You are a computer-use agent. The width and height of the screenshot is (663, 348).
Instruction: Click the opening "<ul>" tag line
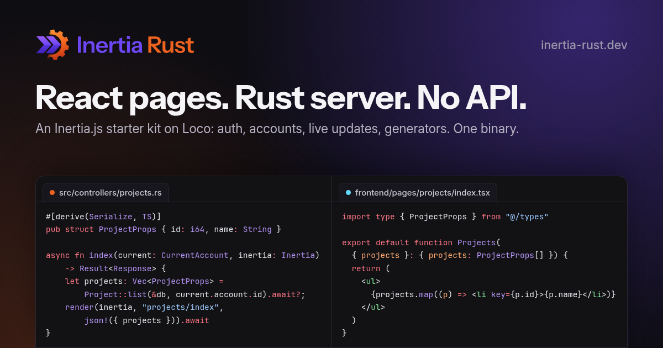pyautogui.click(x=371, y=281)
